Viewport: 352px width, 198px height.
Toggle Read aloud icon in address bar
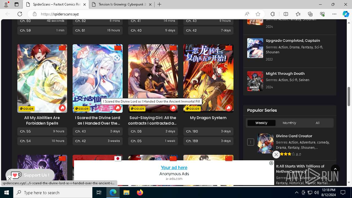pyautogui.click(x=247, y=14)
